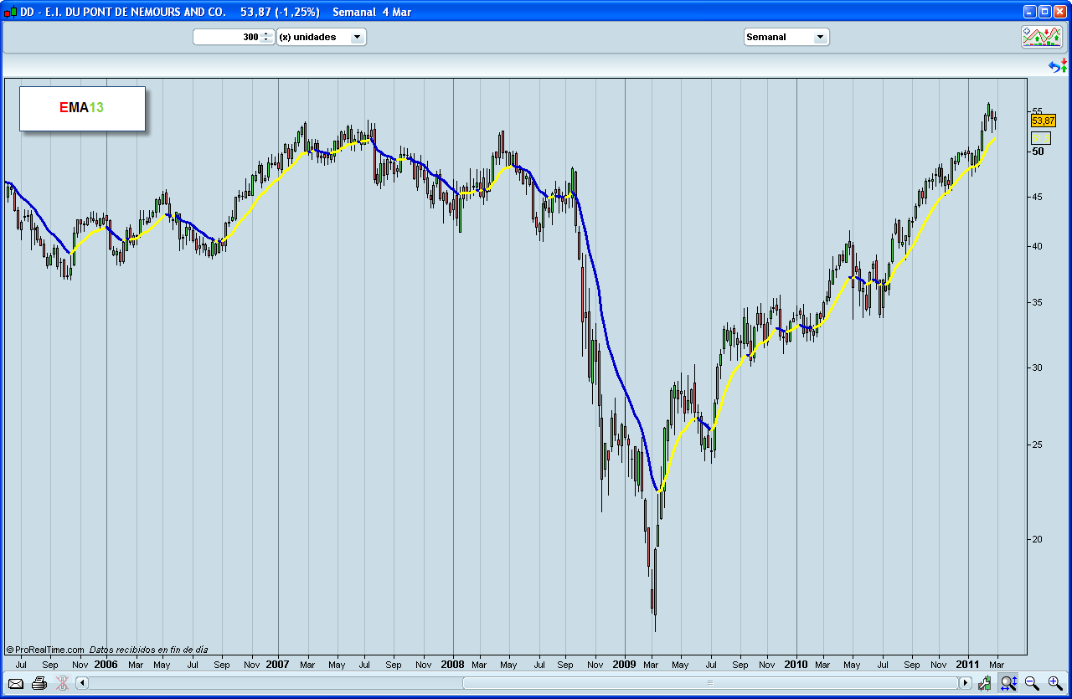Open candlestick display settings with the wrench icon
Screen dimensions: 1072x699
point(985,682)
